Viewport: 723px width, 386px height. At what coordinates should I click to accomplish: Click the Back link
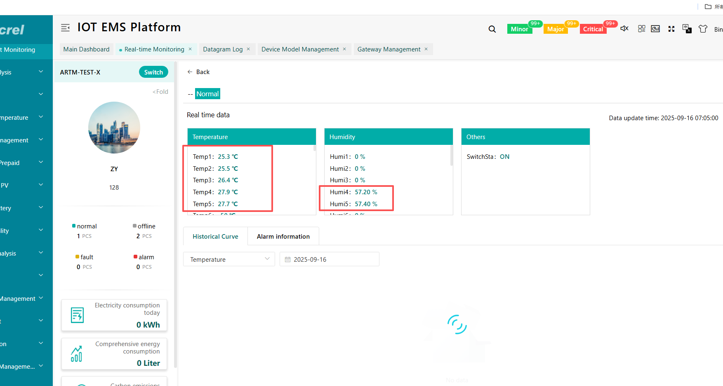pos(198,72)
